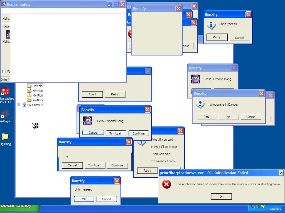
Task: Click the Windows is in Danger message text
Action: 224,105
